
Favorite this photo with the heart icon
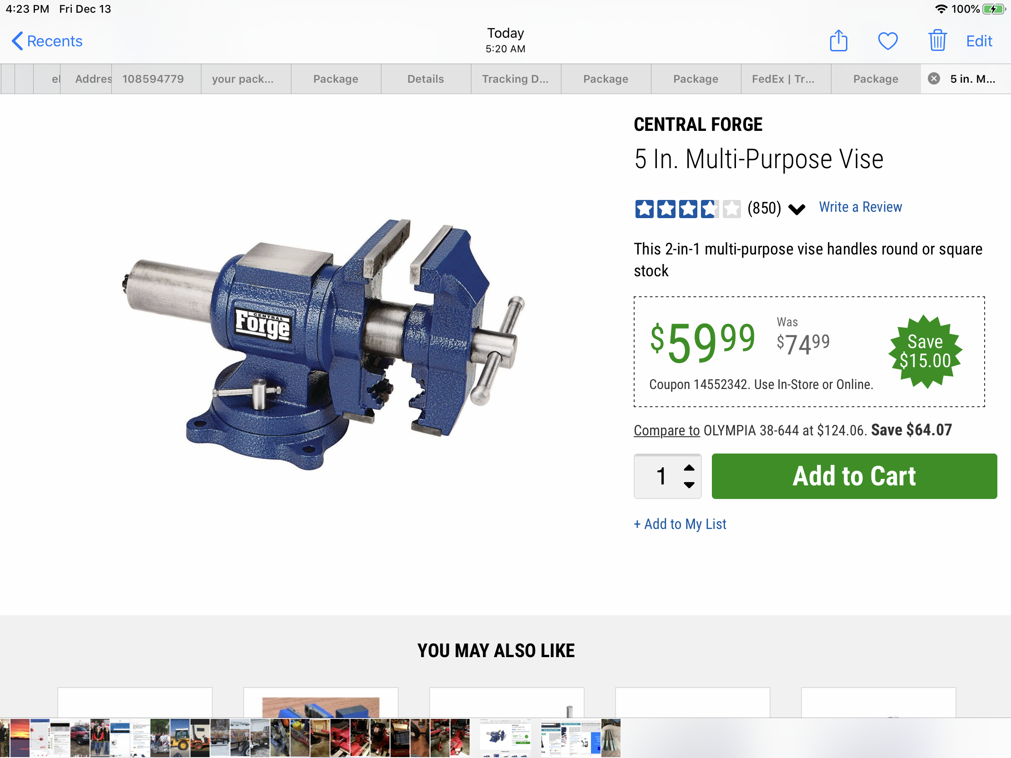(x=888, y=41)
